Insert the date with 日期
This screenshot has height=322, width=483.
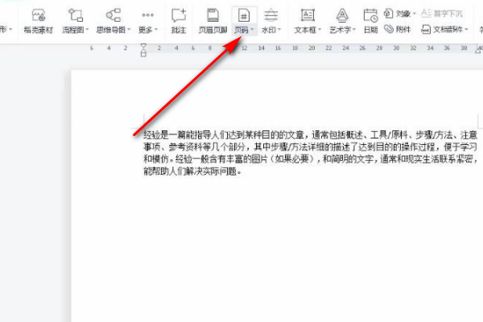coord(370,21)
